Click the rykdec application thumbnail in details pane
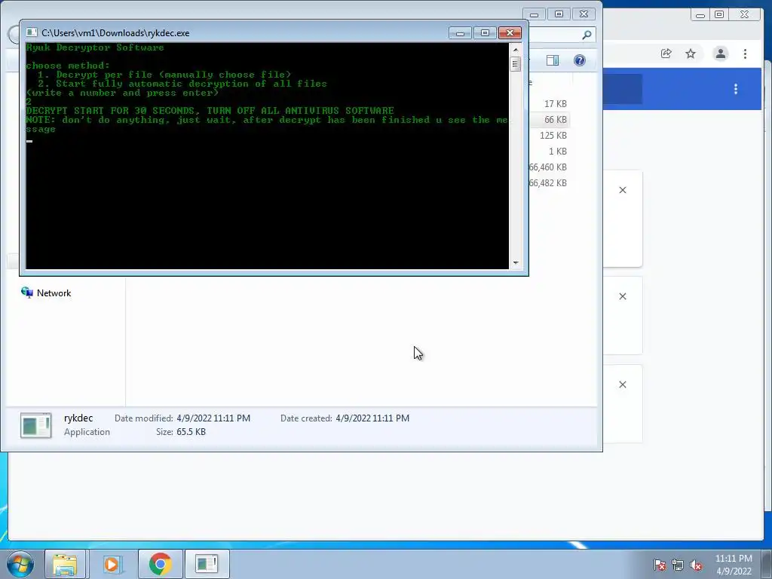The image size is (772, 579). 35,425
